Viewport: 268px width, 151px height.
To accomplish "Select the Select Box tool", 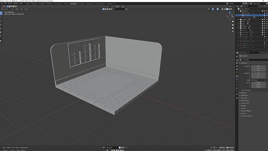I will point(1,13).
